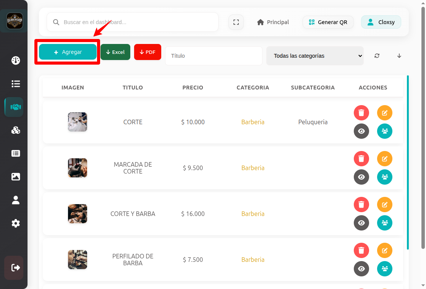The image size is (426, 289).
Task: Edit the MARCADA DE CORTE service
Action: coord(385,159)
